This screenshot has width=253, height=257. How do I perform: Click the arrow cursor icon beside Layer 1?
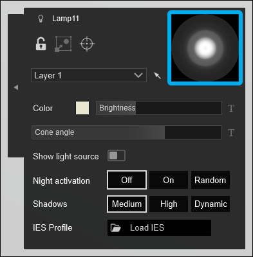(157, 75)
